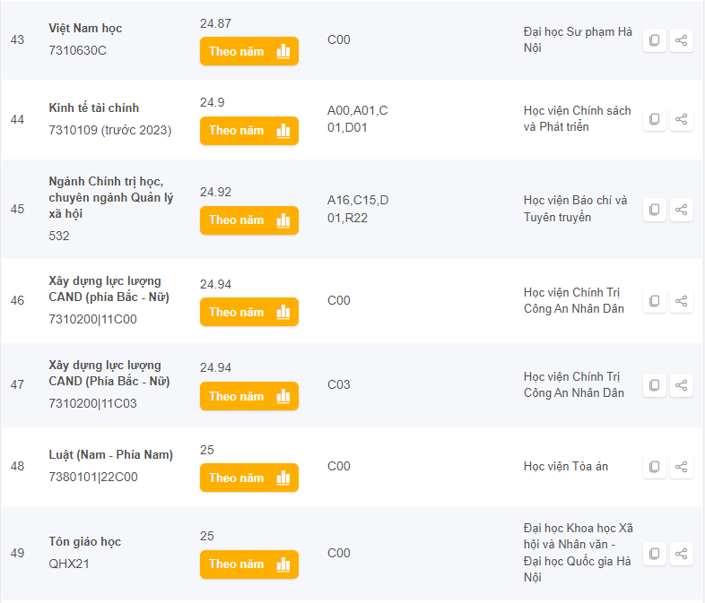The height and width of the screenshot is (603, 705).
Task: Copy the Tôn giáo học row
Action: click(x=655, y=554)
